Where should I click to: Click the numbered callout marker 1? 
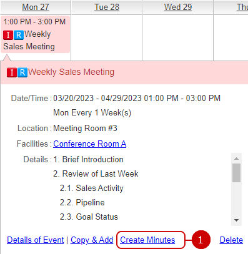(201, 240)
